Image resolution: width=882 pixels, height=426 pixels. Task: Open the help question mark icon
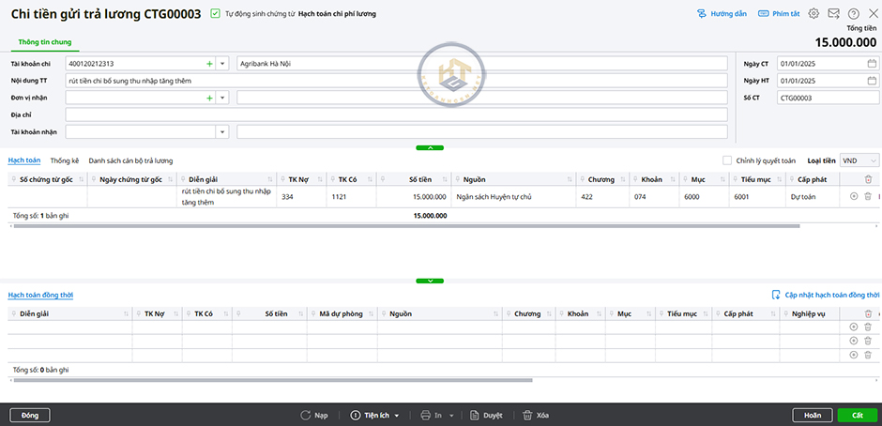pos(853,14)
